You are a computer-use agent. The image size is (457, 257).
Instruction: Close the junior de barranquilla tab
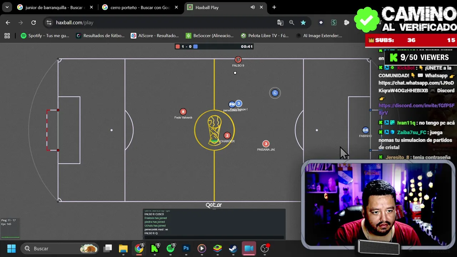(91, 7)
